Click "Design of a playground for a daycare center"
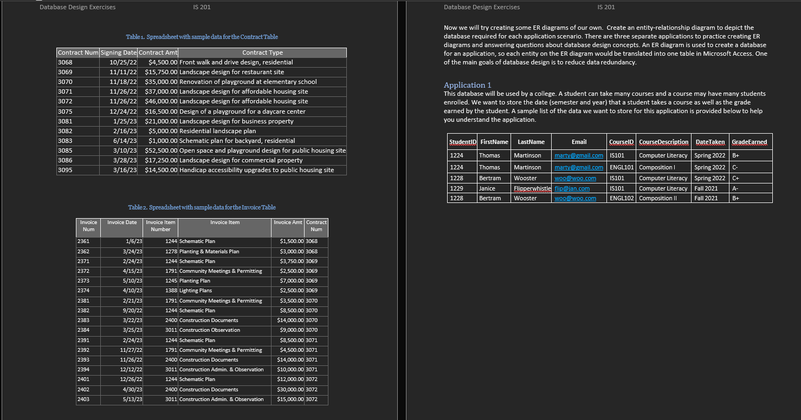Image resolution: width=801 pixels, height=420 pixels. (x=242, y=111)
